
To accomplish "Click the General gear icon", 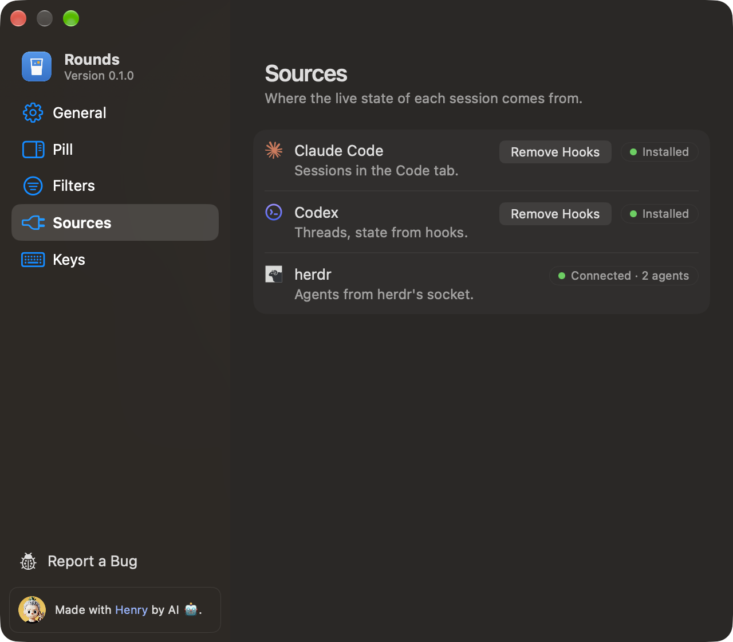I will 33,113.
